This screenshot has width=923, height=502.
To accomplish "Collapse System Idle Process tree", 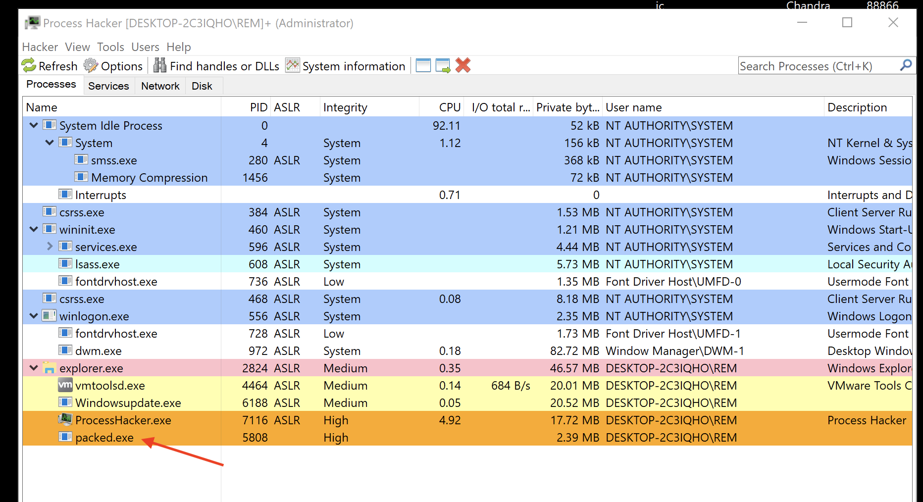I will (34, 125).
